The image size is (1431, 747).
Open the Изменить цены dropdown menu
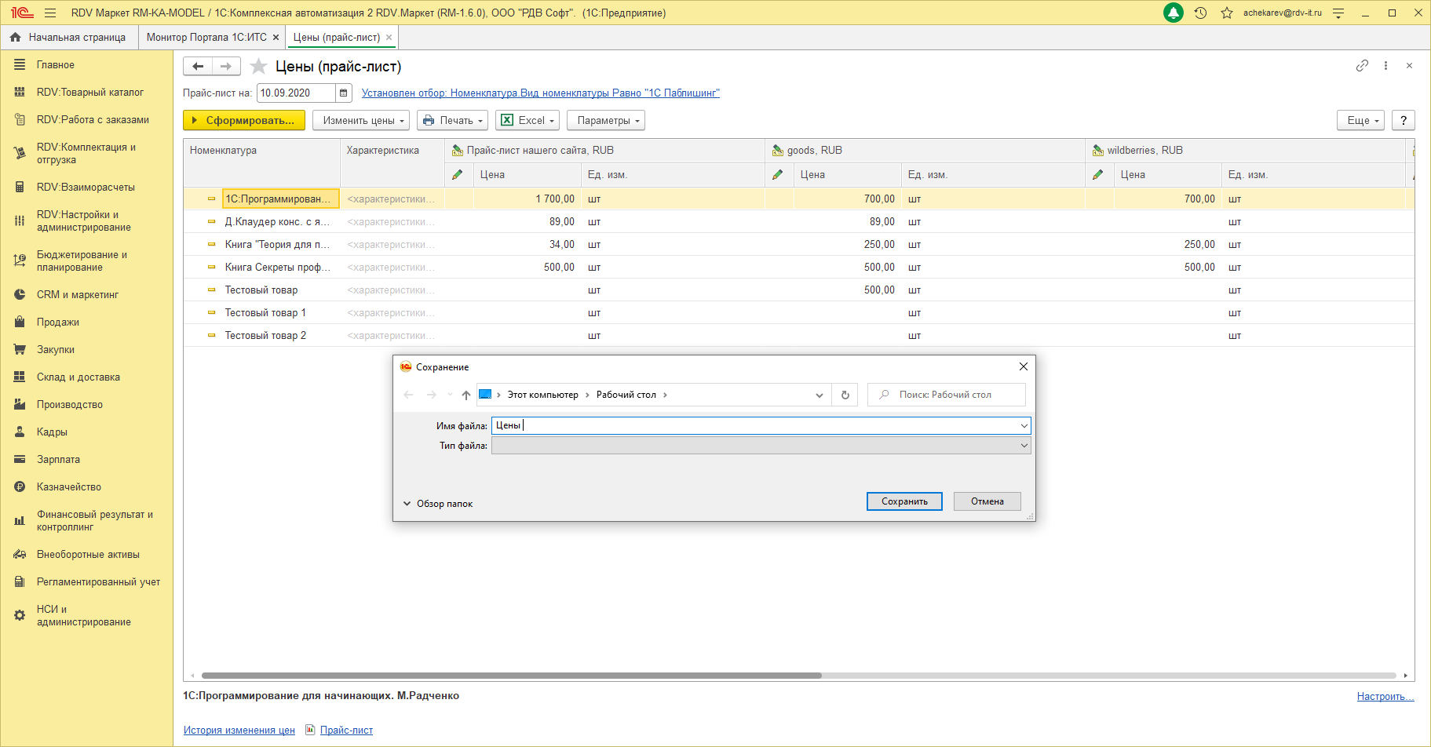361,120
